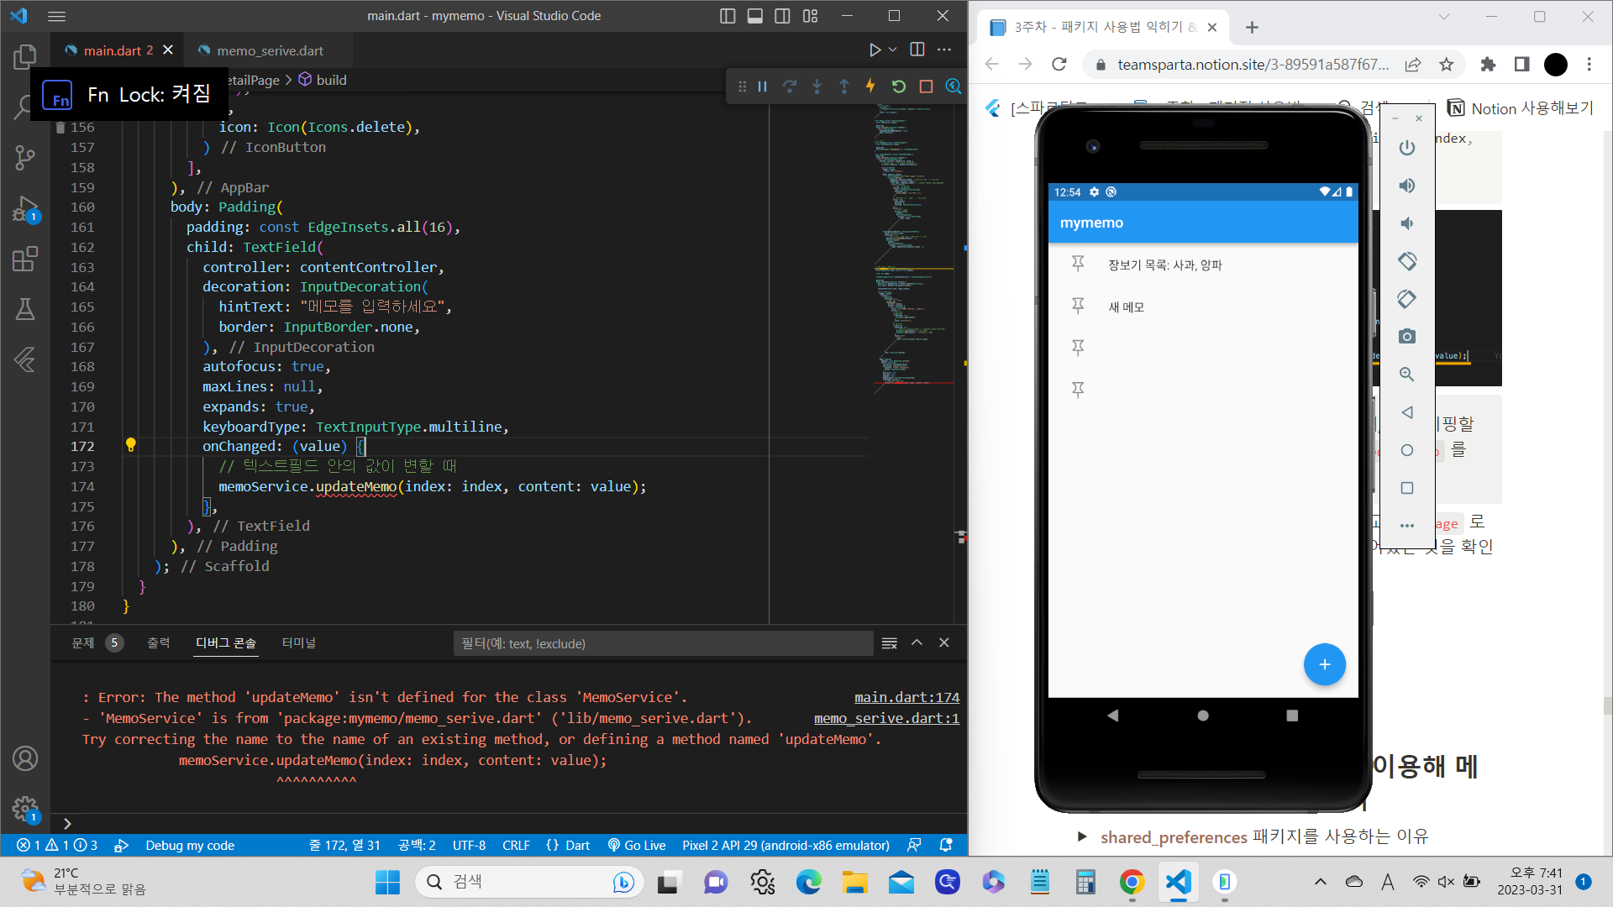Open Extensions view in activity bar

25,259
